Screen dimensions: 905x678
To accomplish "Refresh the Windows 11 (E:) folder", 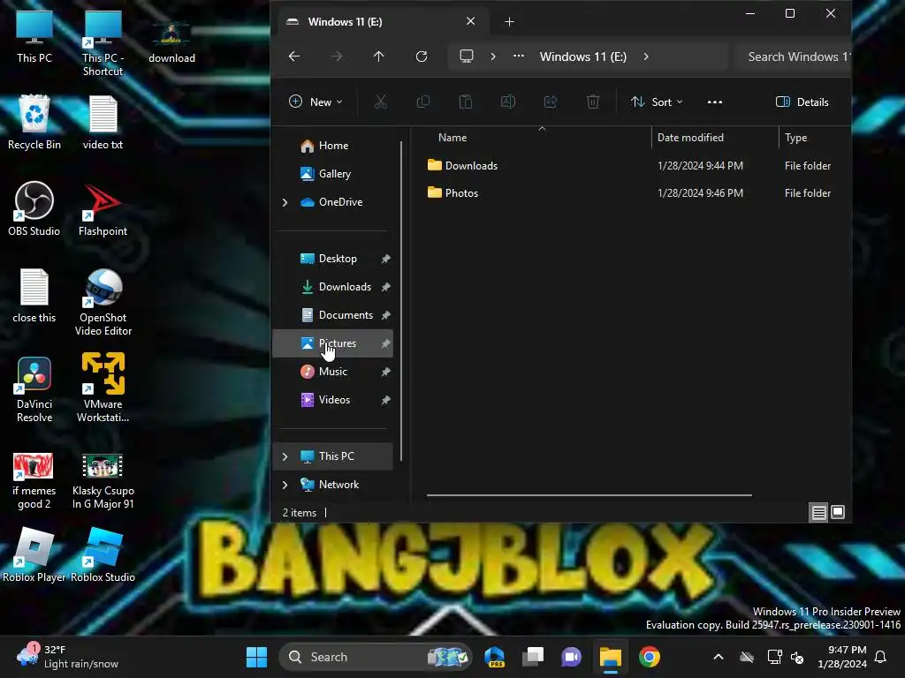I will pyautogui.click(x=422, y=56).
